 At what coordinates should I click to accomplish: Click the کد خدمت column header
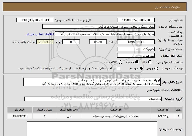pyautogui.click(x=163, y=110)
